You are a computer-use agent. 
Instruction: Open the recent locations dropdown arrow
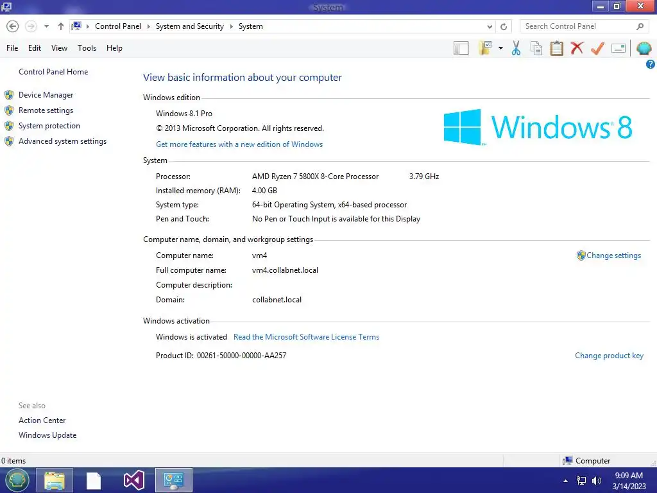tap(46, 26)
